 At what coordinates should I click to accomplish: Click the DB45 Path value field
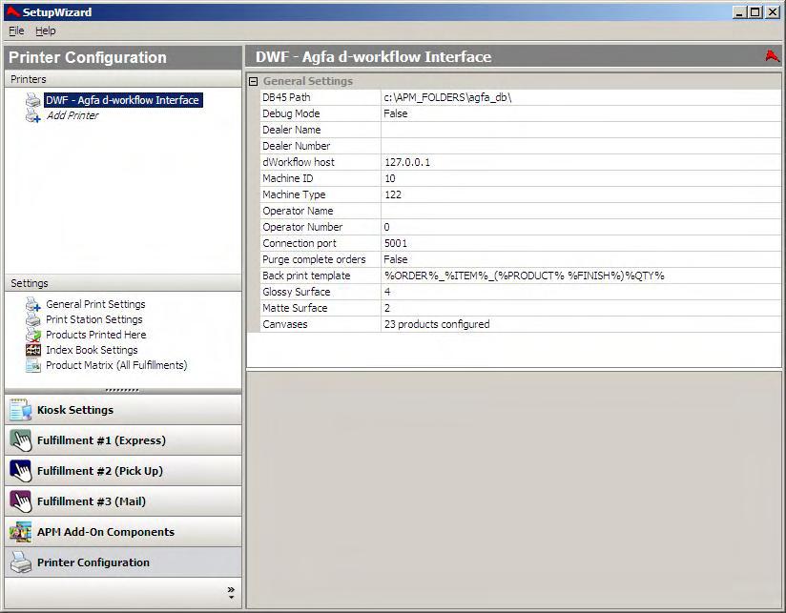tap(581, 97)
